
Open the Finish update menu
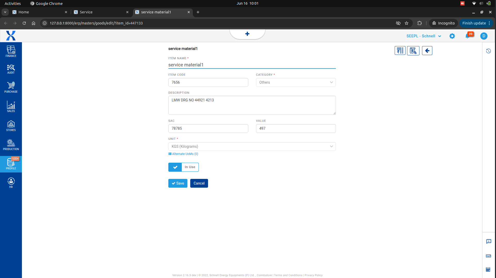[x=476, y=23]
